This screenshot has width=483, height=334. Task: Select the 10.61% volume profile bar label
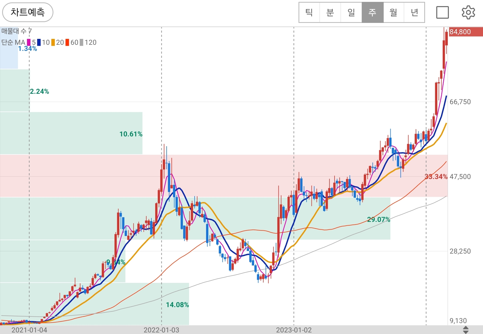(131, 134)
